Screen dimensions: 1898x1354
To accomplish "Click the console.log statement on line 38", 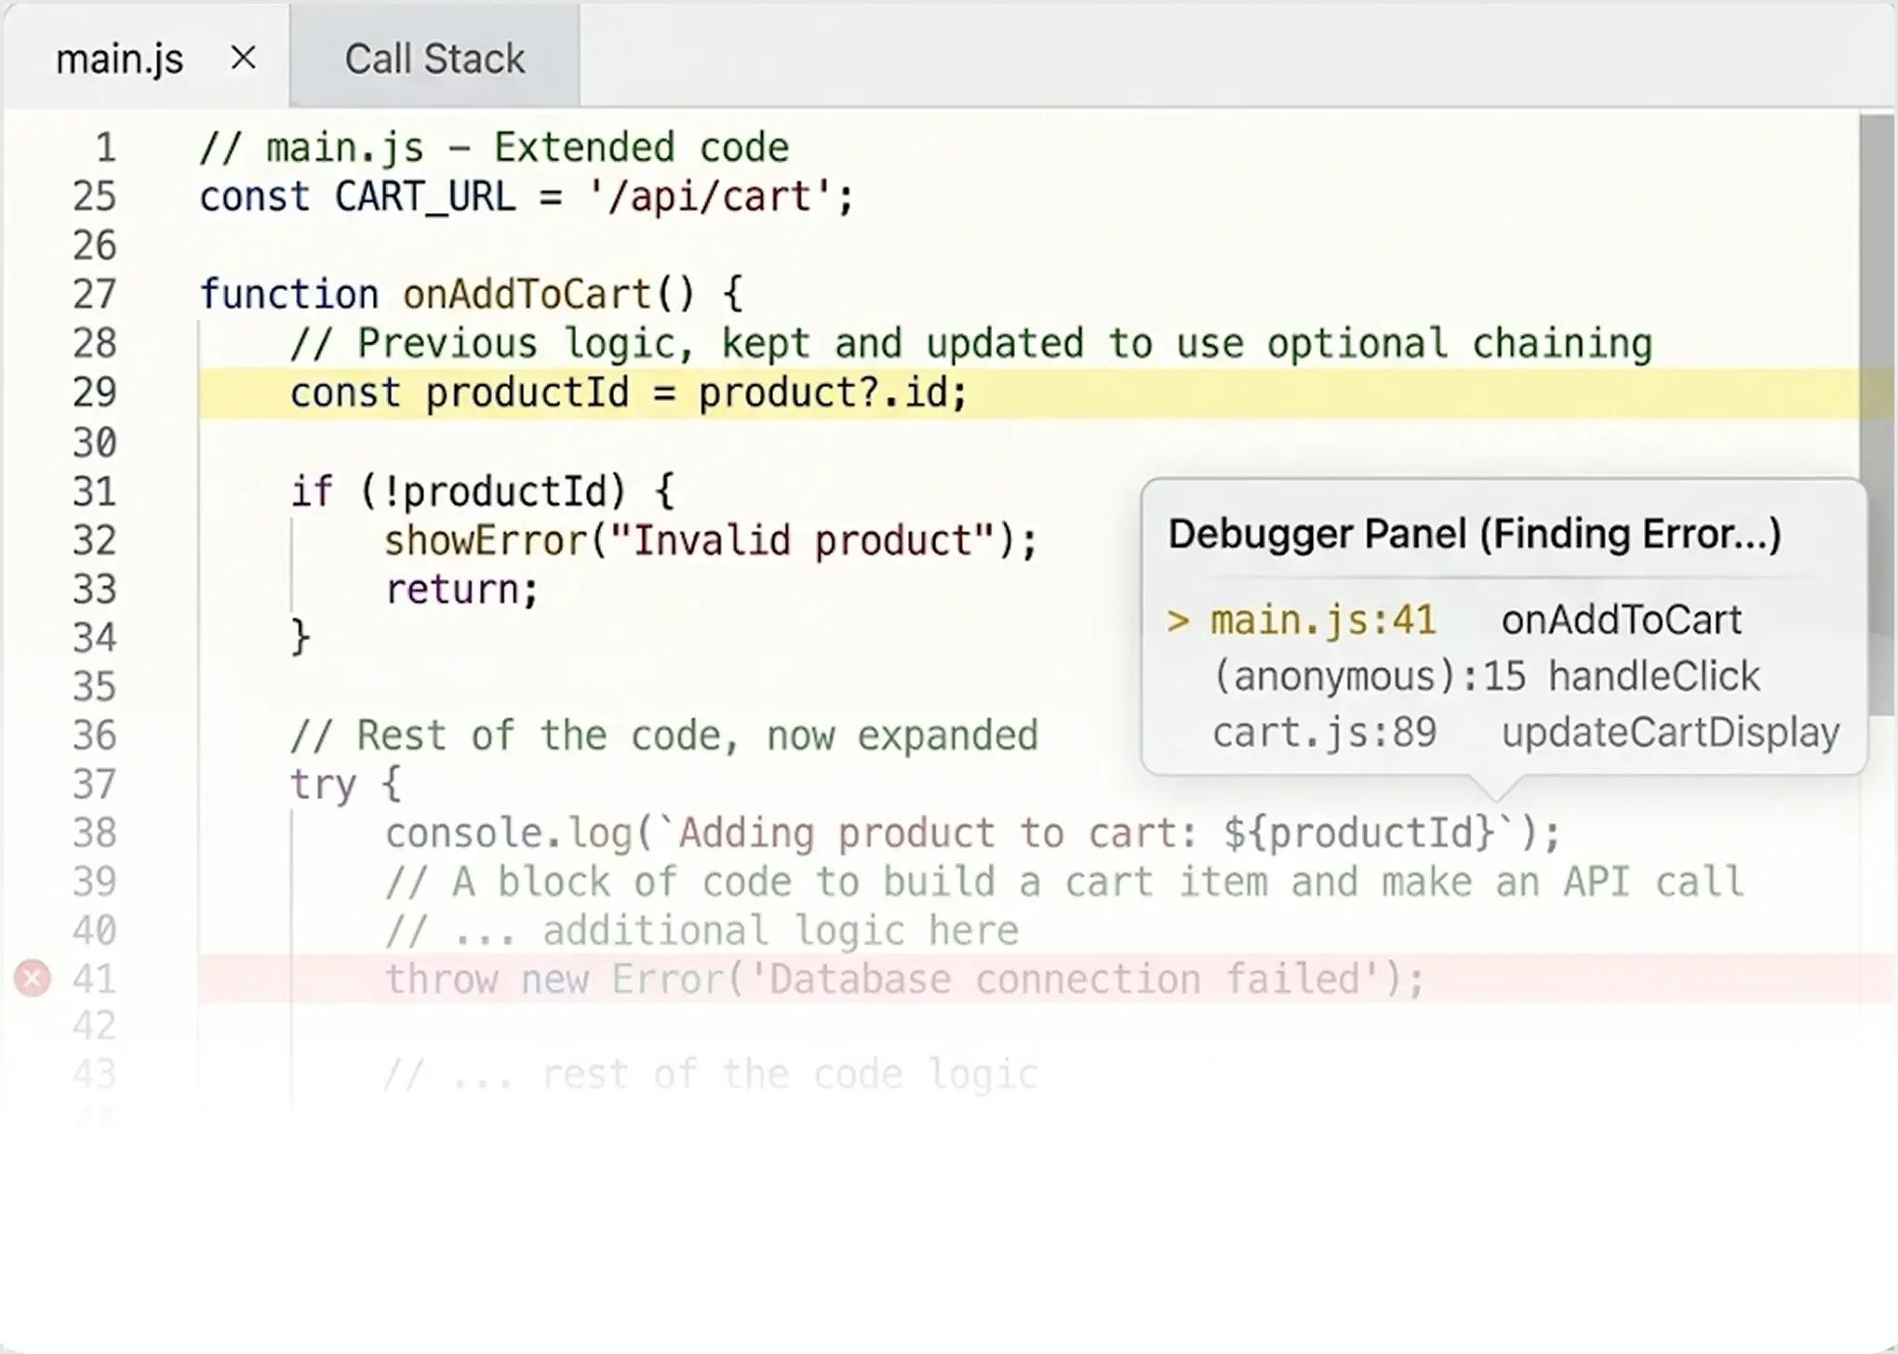I will [x=972, y=833].
